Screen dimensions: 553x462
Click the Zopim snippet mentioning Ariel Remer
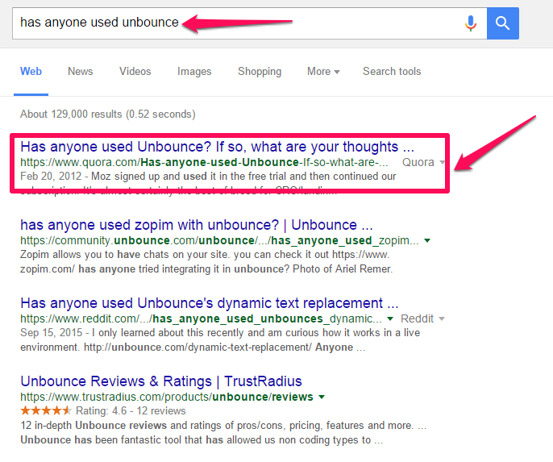click(206, 262)
